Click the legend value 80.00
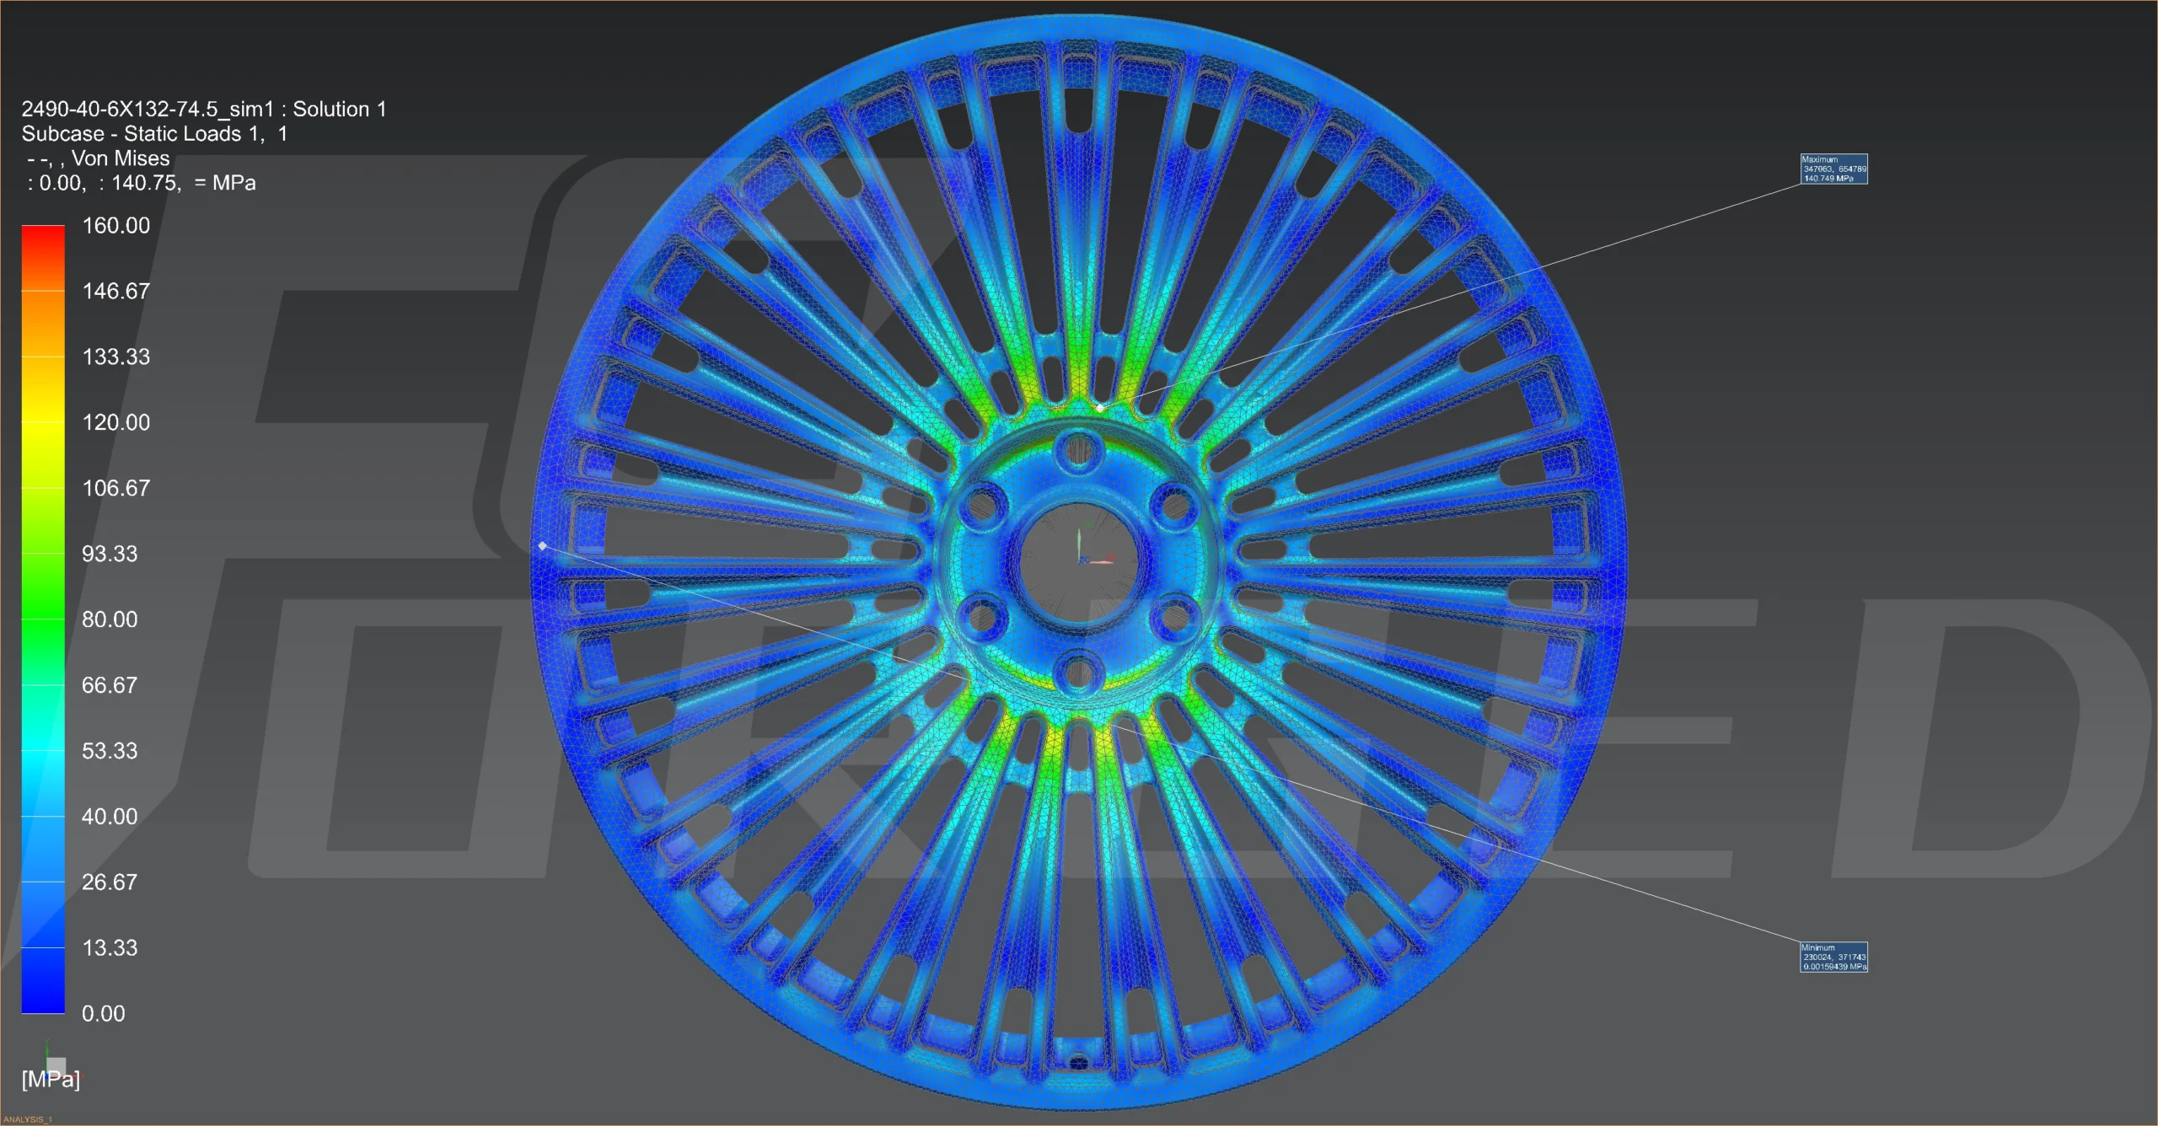Screen dimensions: 2158x1126 110,619
